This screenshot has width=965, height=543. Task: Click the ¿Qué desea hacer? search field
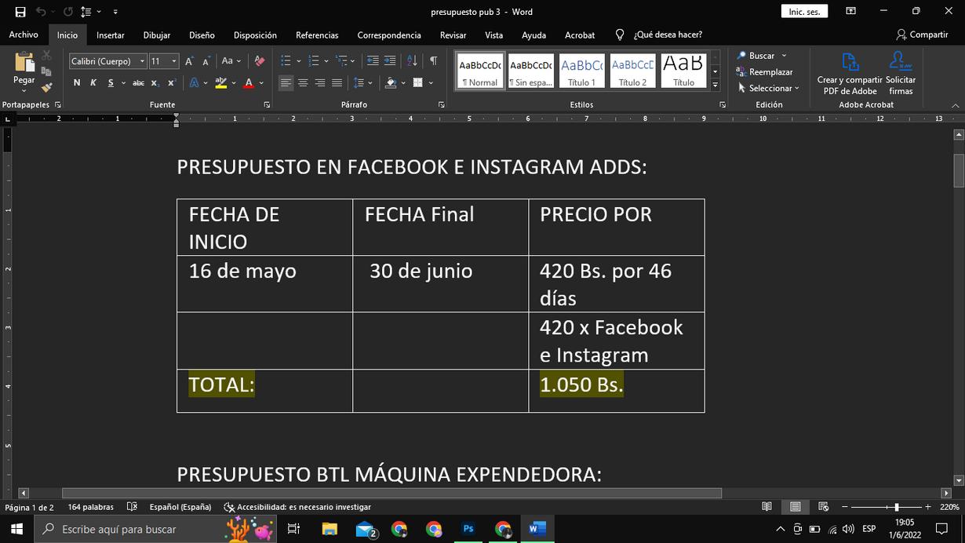659,35
